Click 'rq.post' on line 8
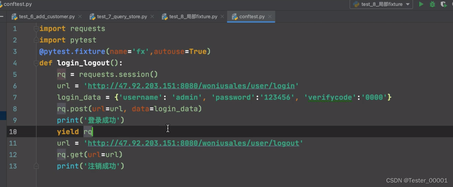453x187 pixels. click(72, 109)
